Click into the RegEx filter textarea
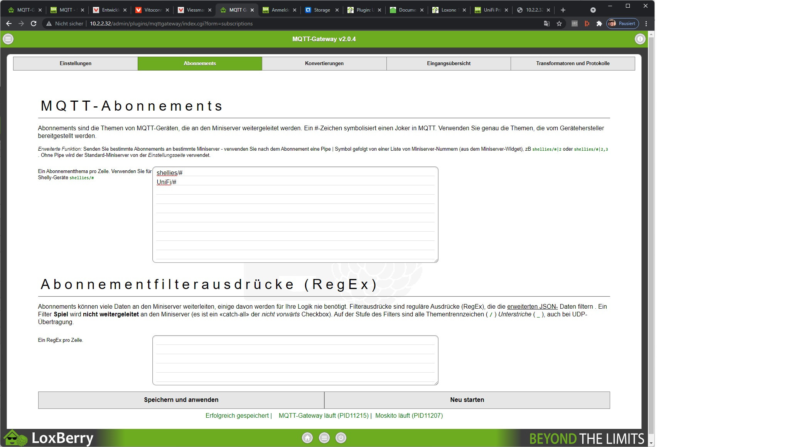 [x=295, y=360]
